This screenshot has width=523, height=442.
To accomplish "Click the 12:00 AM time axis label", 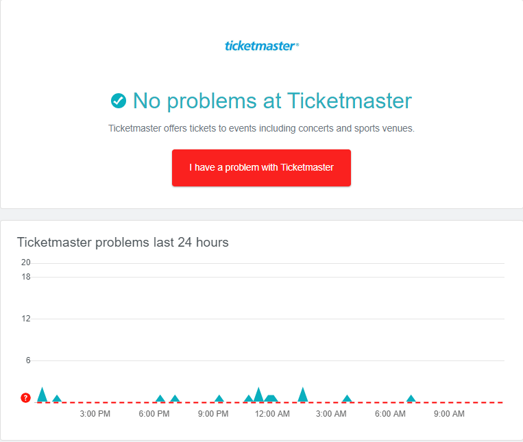I will pos(272,414).
